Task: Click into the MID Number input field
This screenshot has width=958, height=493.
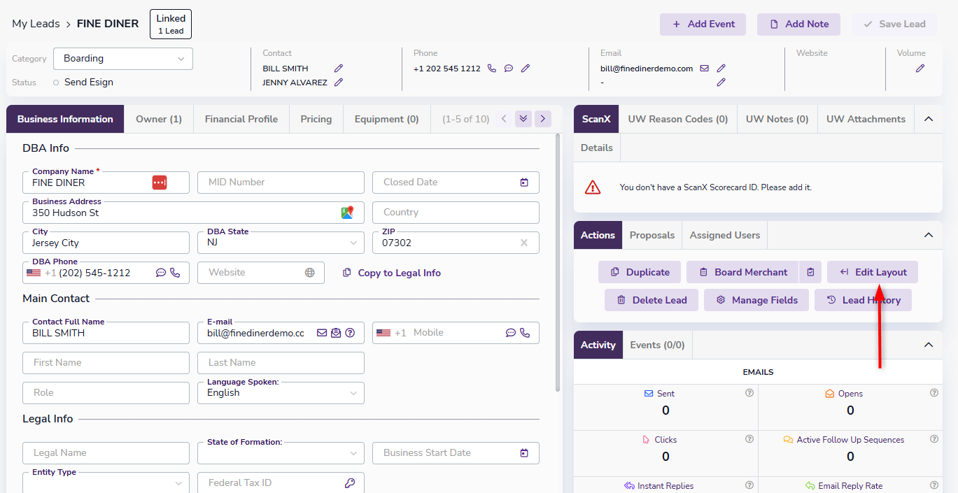Action: tap(281, 183)
